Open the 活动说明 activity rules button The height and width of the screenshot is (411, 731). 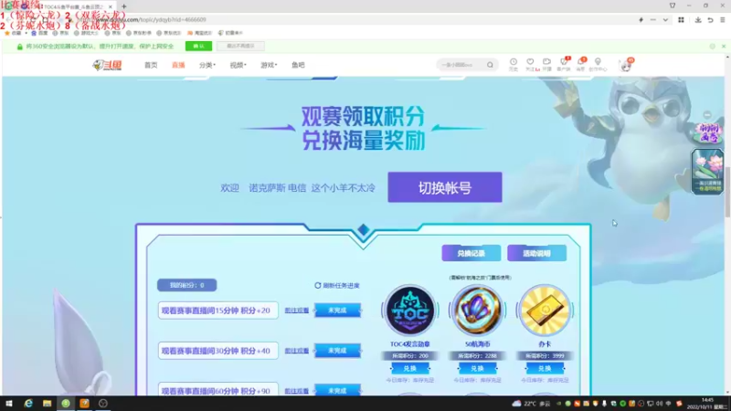(x=536, y=253)
